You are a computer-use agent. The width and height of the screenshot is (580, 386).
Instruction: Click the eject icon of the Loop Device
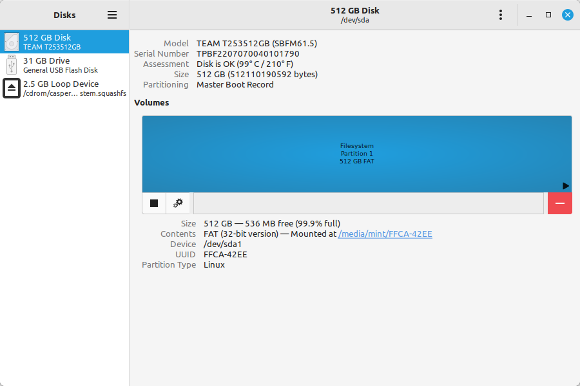click(x=12, y=88)
